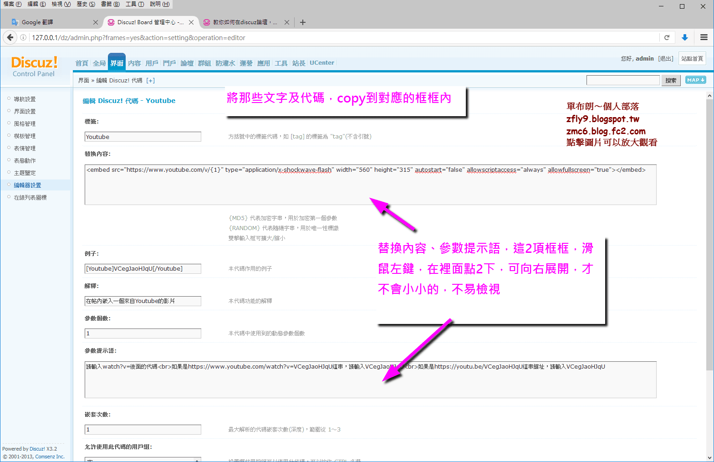Open 導航設置 in sidebar
This screenshot has height=462, width=714.
coord(25,99)
